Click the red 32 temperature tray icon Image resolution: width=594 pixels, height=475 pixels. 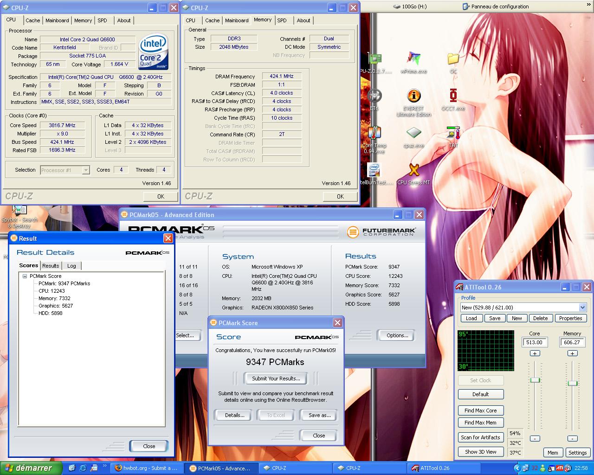535,468
